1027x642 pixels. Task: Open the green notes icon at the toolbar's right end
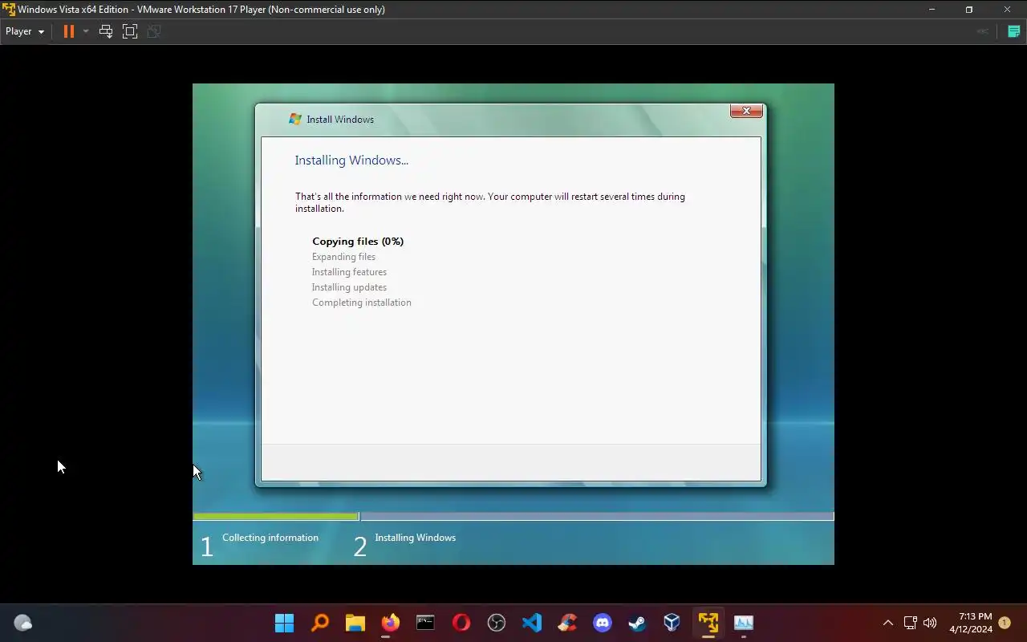click(1013, 31)
